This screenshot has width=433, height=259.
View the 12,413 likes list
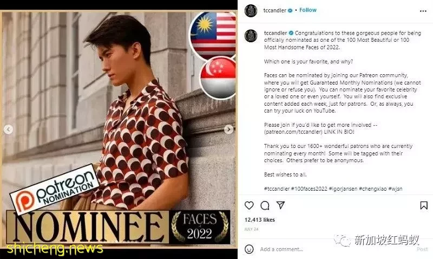click(260, 220)
